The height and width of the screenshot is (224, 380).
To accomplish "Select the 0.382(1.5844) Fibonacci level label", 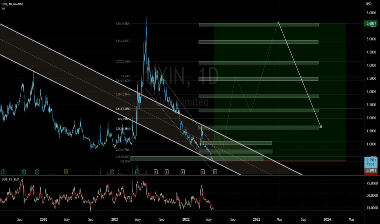I will point(123,129).
